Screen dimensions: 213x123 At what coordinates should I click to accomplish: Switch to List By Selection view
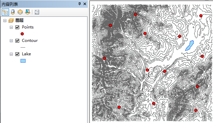coord(28,12)
